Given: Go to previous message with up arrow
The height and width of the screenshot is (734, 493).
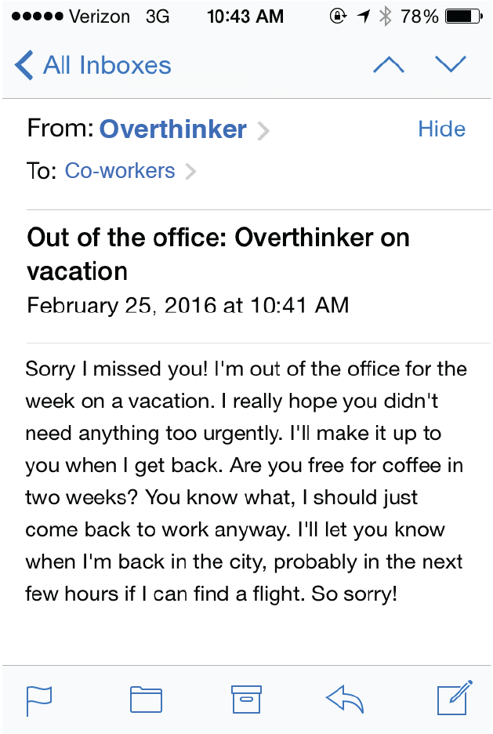Looking at the screenshot, I should pos(388,64).
